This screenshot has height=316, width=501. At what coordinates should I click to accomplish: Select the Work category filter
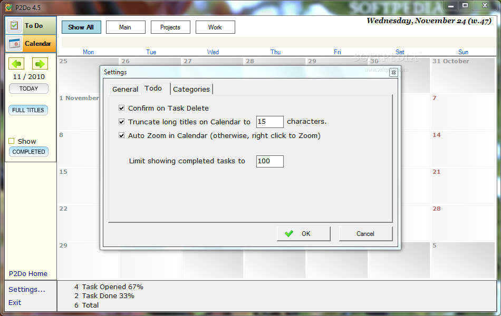(x=215, y=27)
